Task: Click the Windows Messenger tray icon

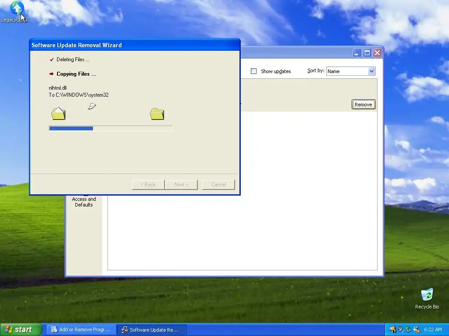Action: click(417, 329)
